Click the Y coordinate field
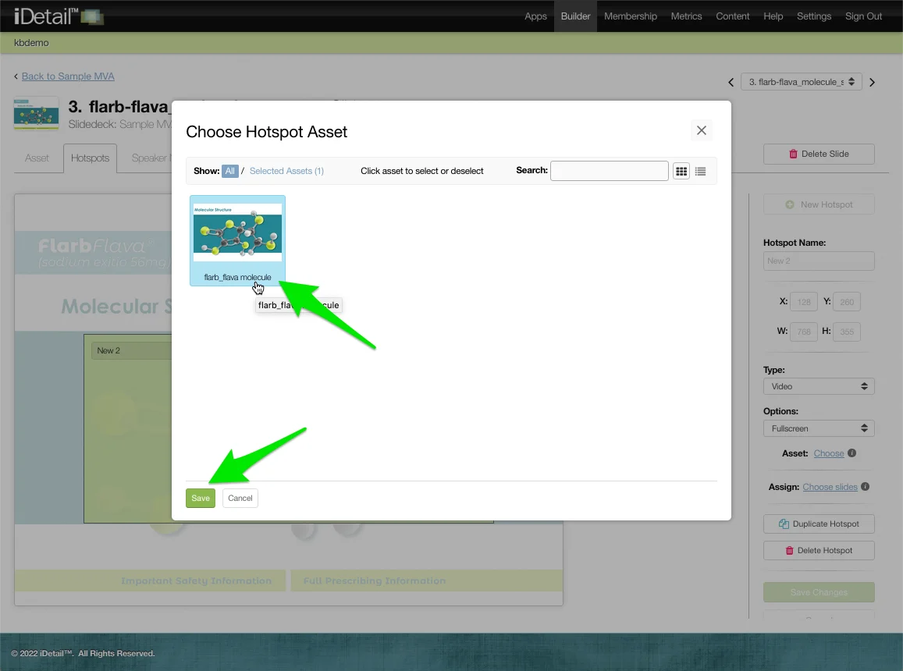This screenshot has height=671, width=903. click(847, 302)
